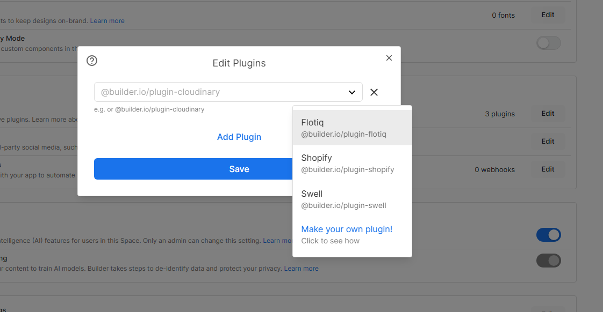This screenshot has width=603, height=312.
Task: Remove the plugin entry with X icon
Action: [374, 92]
